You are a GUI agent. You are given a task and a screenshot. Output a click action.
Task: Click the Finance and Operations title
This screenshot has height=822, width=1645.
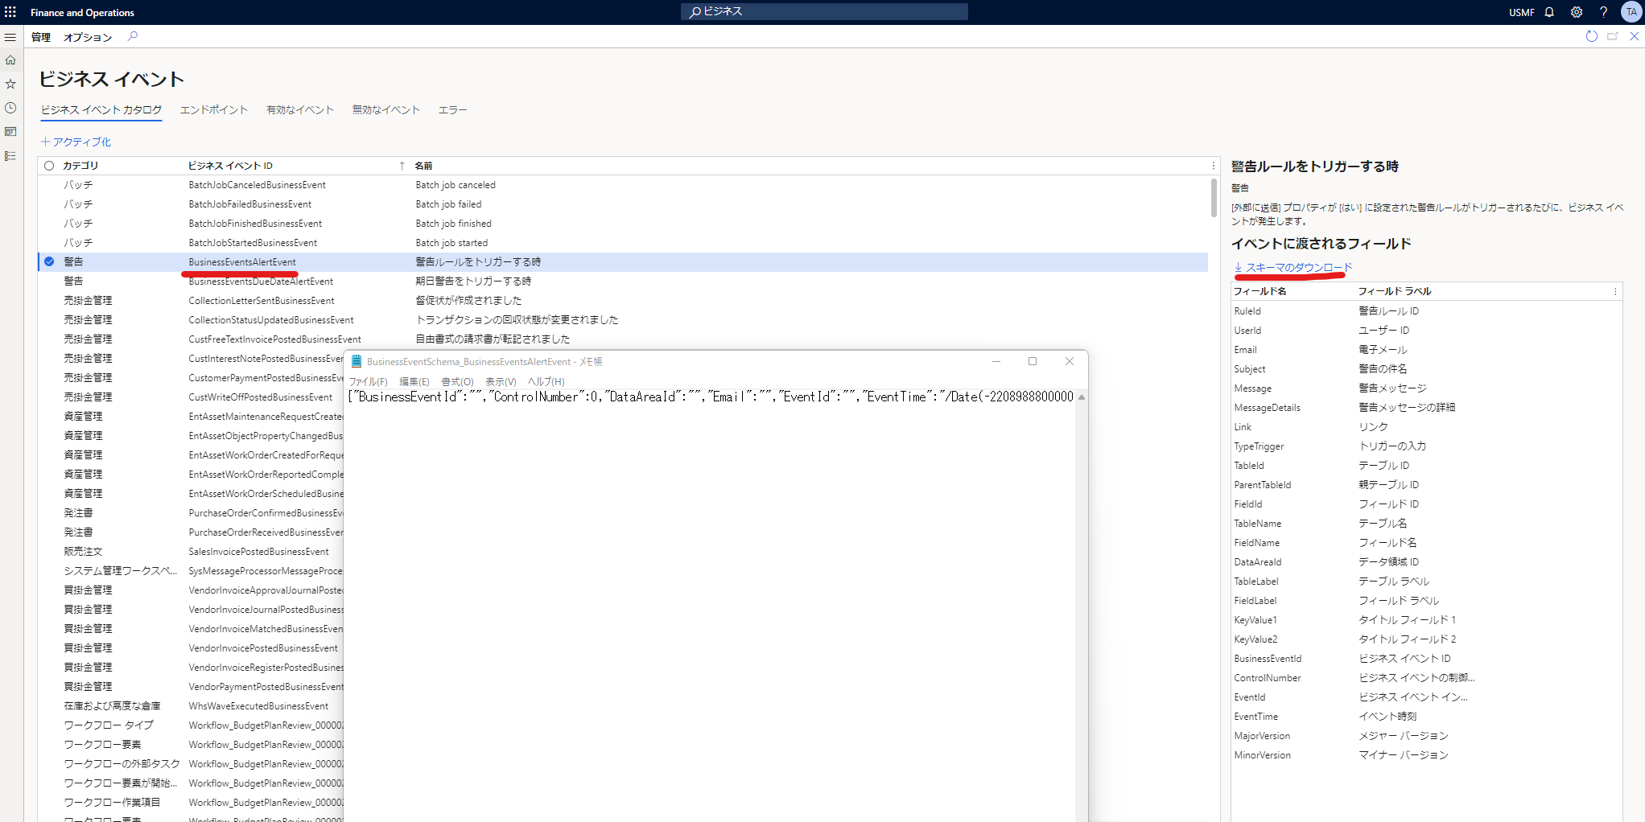pyautogui.click(x=82, y=12)
